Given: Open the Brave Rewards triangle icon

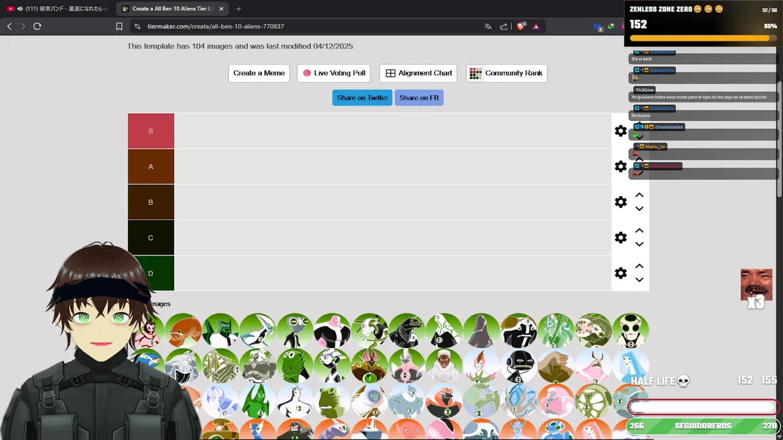Looking at the screenshot, I should [536, 26].
